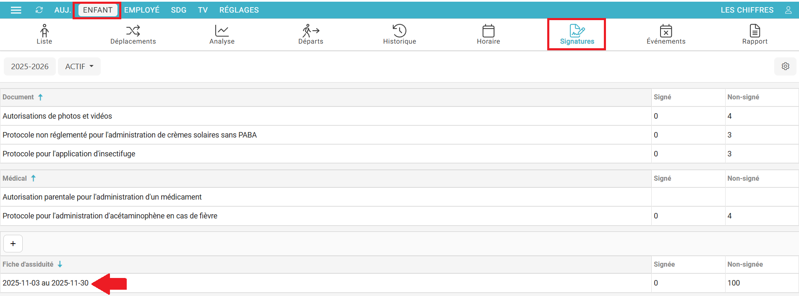
Task: Open the user profile icon
Action: click(x=788, y=10)
